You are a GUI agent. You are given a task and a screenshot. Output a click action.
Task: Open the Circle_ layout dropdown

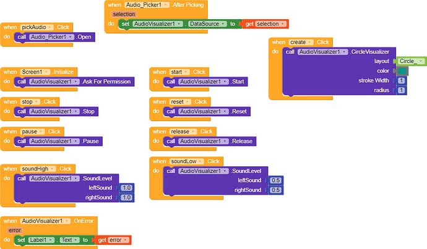tap(412, 61)
